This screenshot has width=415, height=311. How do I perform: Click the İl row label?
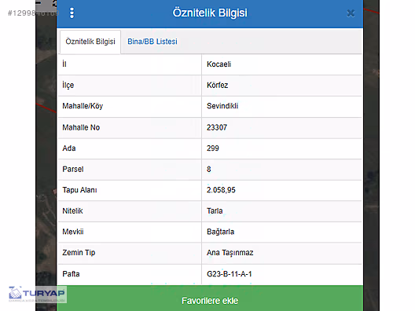click(x=64, y=64)
